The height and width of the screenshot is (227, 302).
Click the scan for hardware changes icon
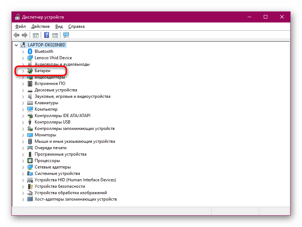coord(66,35)
